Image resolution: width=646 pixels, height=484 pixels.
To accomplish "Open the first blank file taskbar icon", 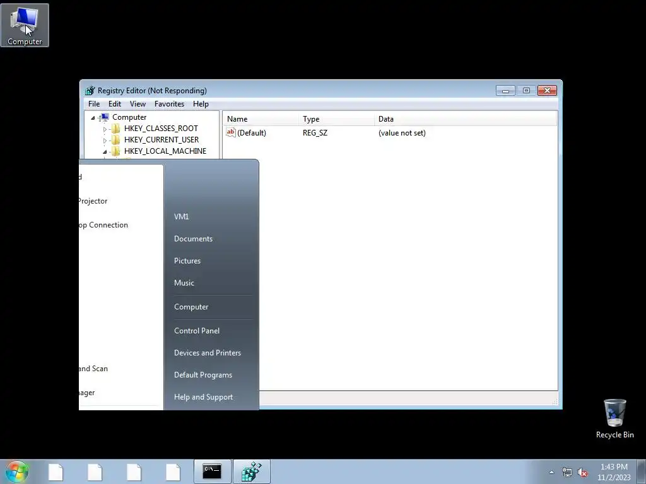I will pos(56,471).
